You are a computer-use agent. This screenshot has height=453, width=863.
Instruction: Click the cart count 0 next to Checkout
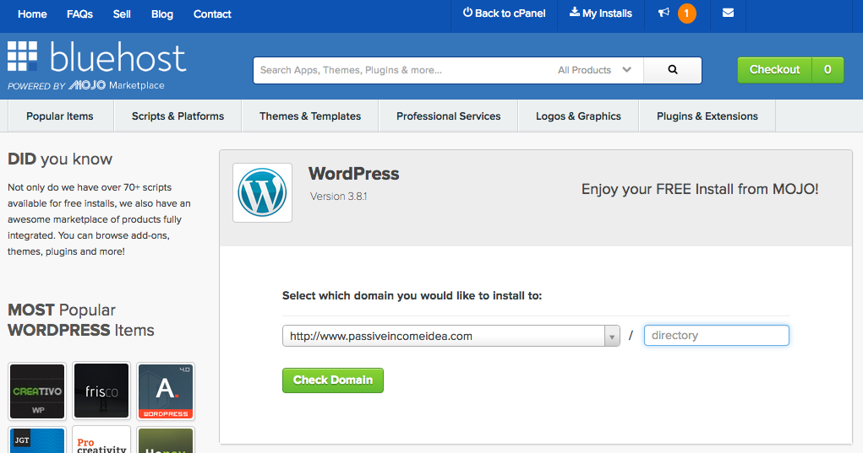coord(827,70)
